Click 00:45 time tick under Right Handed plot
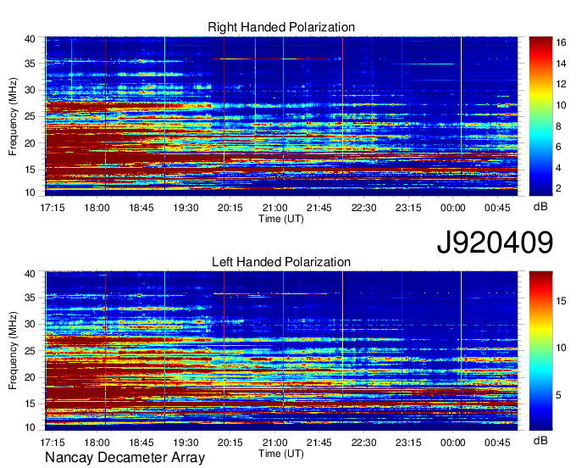 coord(497,208)
